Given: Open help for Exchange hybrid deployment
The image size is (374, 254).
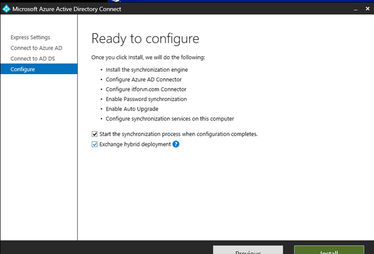Looking at the screenshot, I should (x=176, y=144).
